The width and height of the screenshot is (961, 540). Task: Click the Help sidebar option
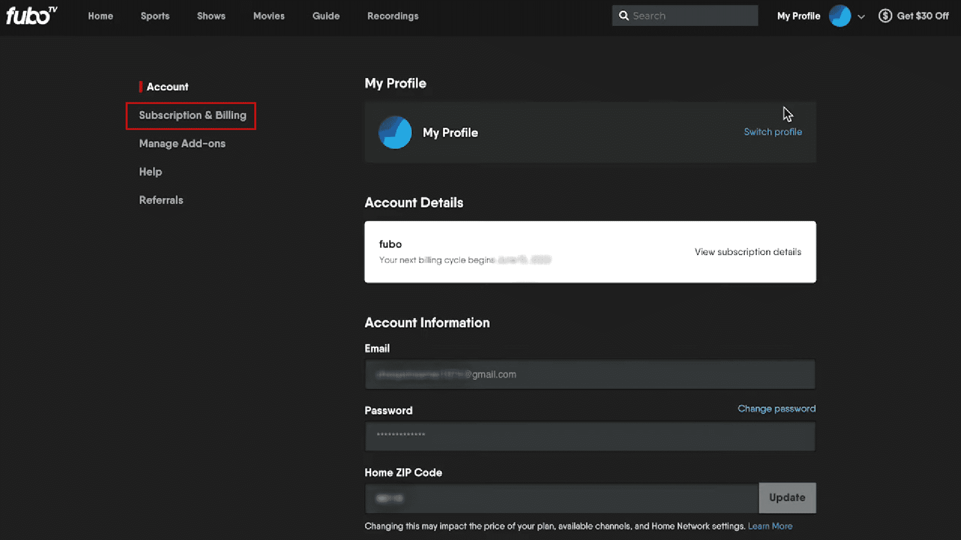click(150, 171)
